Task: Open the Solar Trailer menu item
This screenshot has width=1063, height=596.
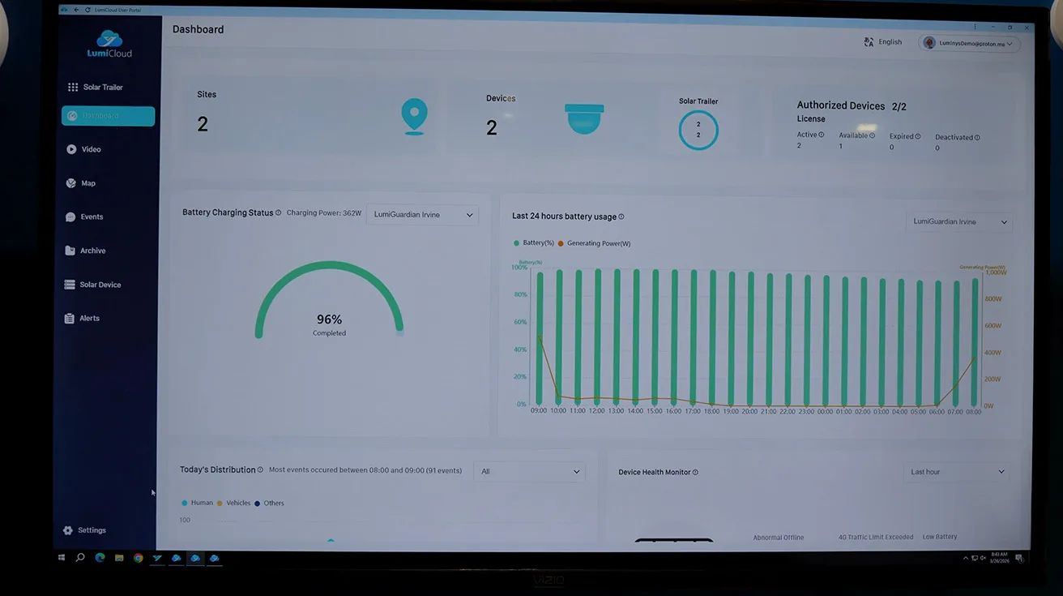Action: pos(102,87)
